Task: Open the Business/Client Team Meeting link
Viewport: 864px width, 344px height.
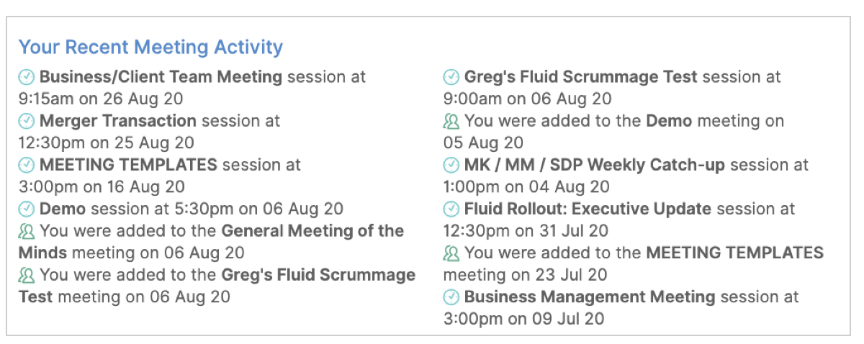Action: click(161, 77)
